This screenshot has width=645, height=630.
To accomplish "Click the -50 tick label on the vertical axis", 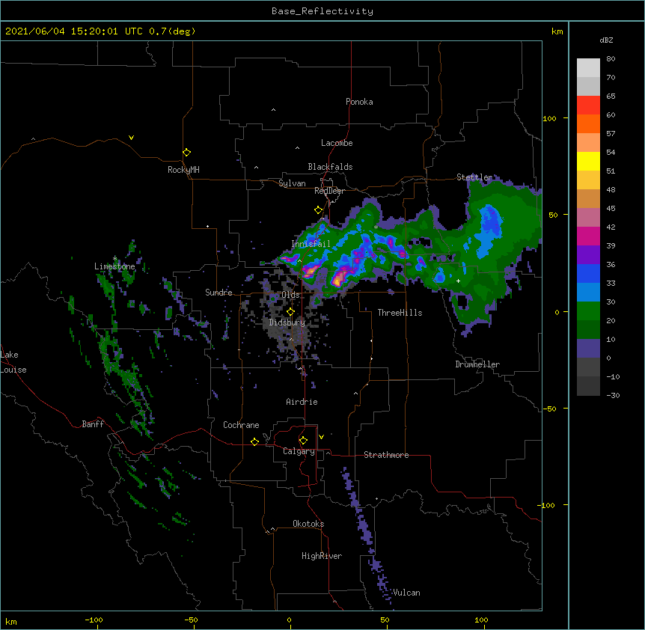I will point(549,409).
